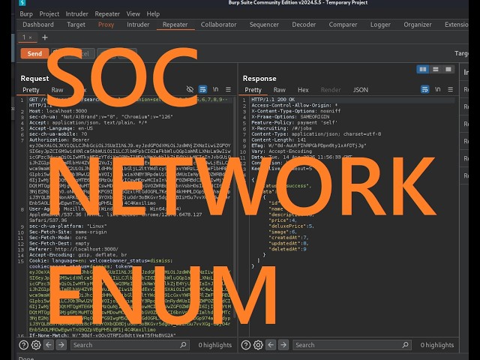Switch to the Logger tab
Viewport: 480px width, 360px height.
coord(380,25)
